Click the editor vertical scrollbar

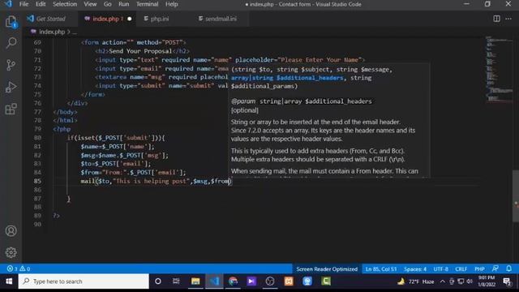click(x=516, y=195)
